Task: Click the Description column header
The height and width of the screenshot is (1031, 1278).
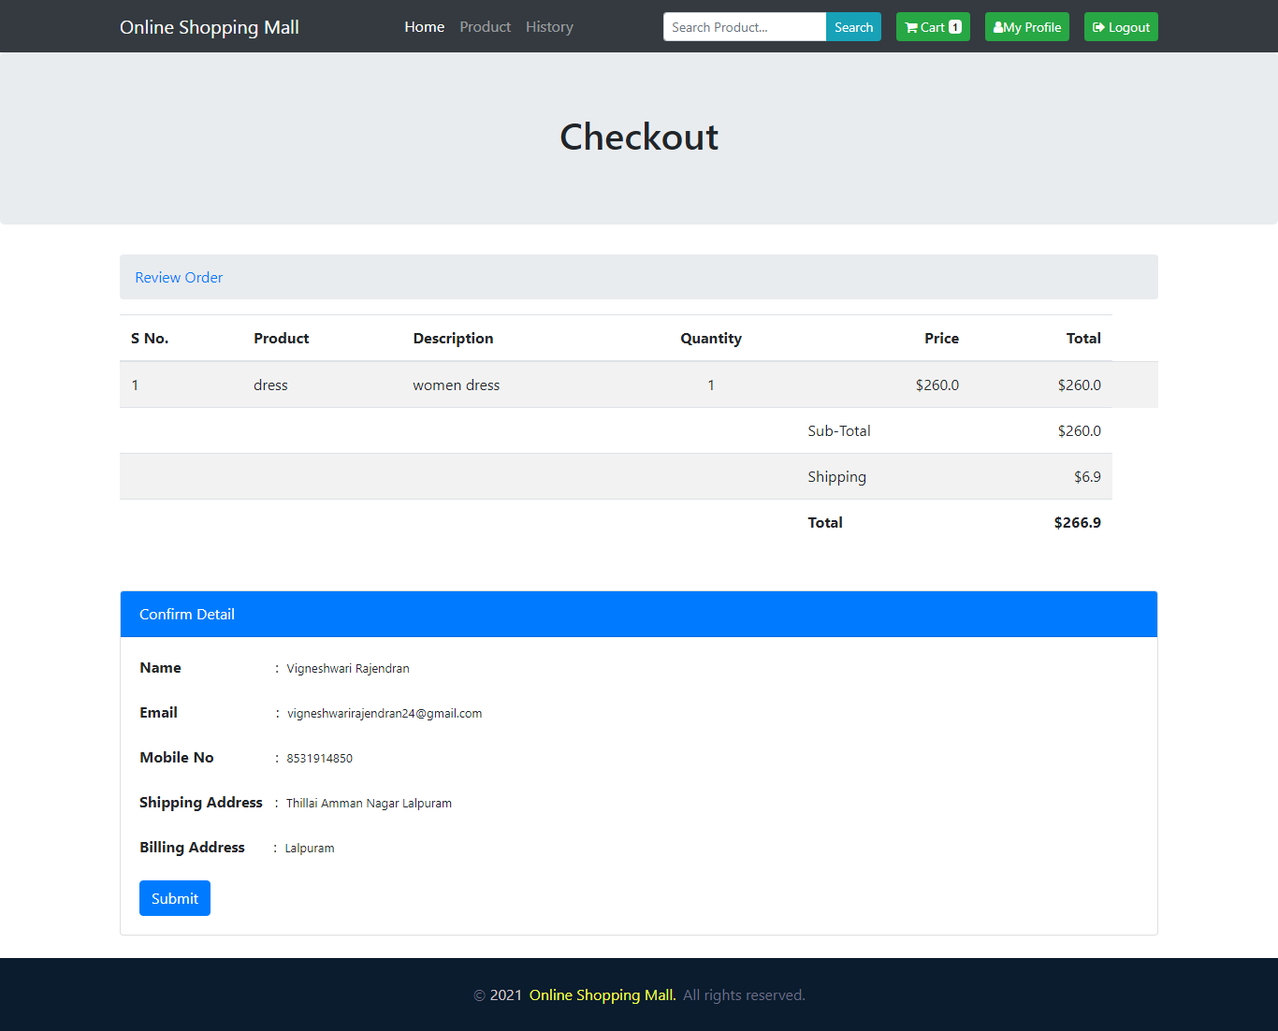Action: click(453, 338)
